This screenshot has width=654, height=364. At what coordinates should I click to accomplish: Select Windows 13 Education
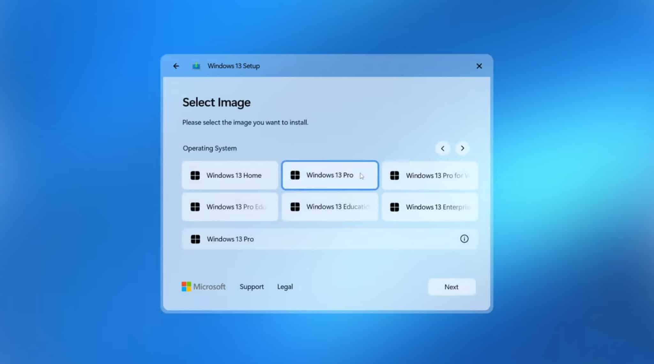coord(330,207)
